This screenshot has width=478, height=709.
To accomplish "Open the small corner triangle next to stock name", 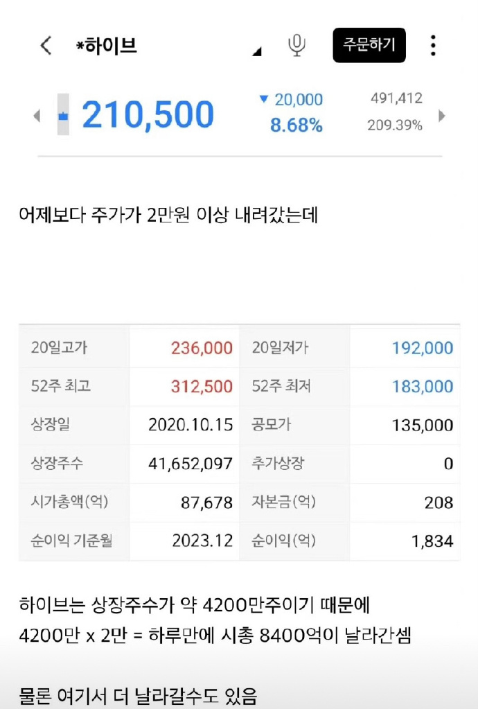I will [258, 51].
